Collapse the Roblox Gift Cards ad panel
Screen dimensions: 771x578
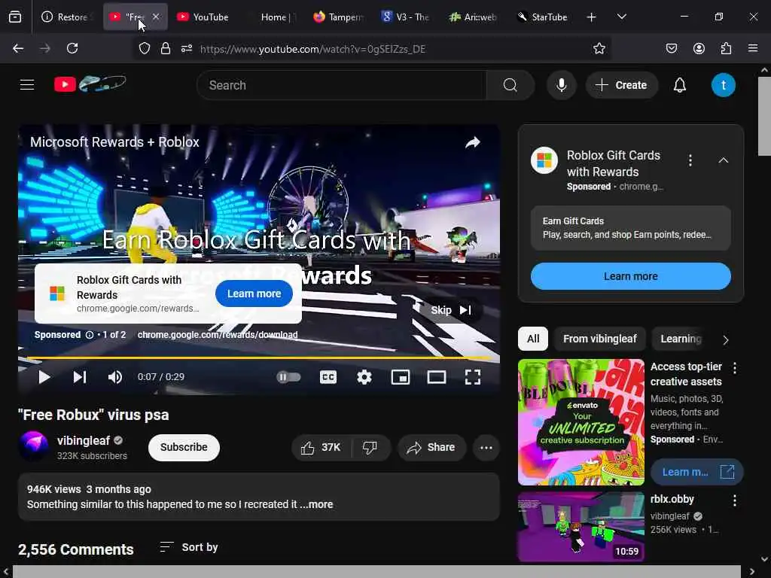[724, 160]
